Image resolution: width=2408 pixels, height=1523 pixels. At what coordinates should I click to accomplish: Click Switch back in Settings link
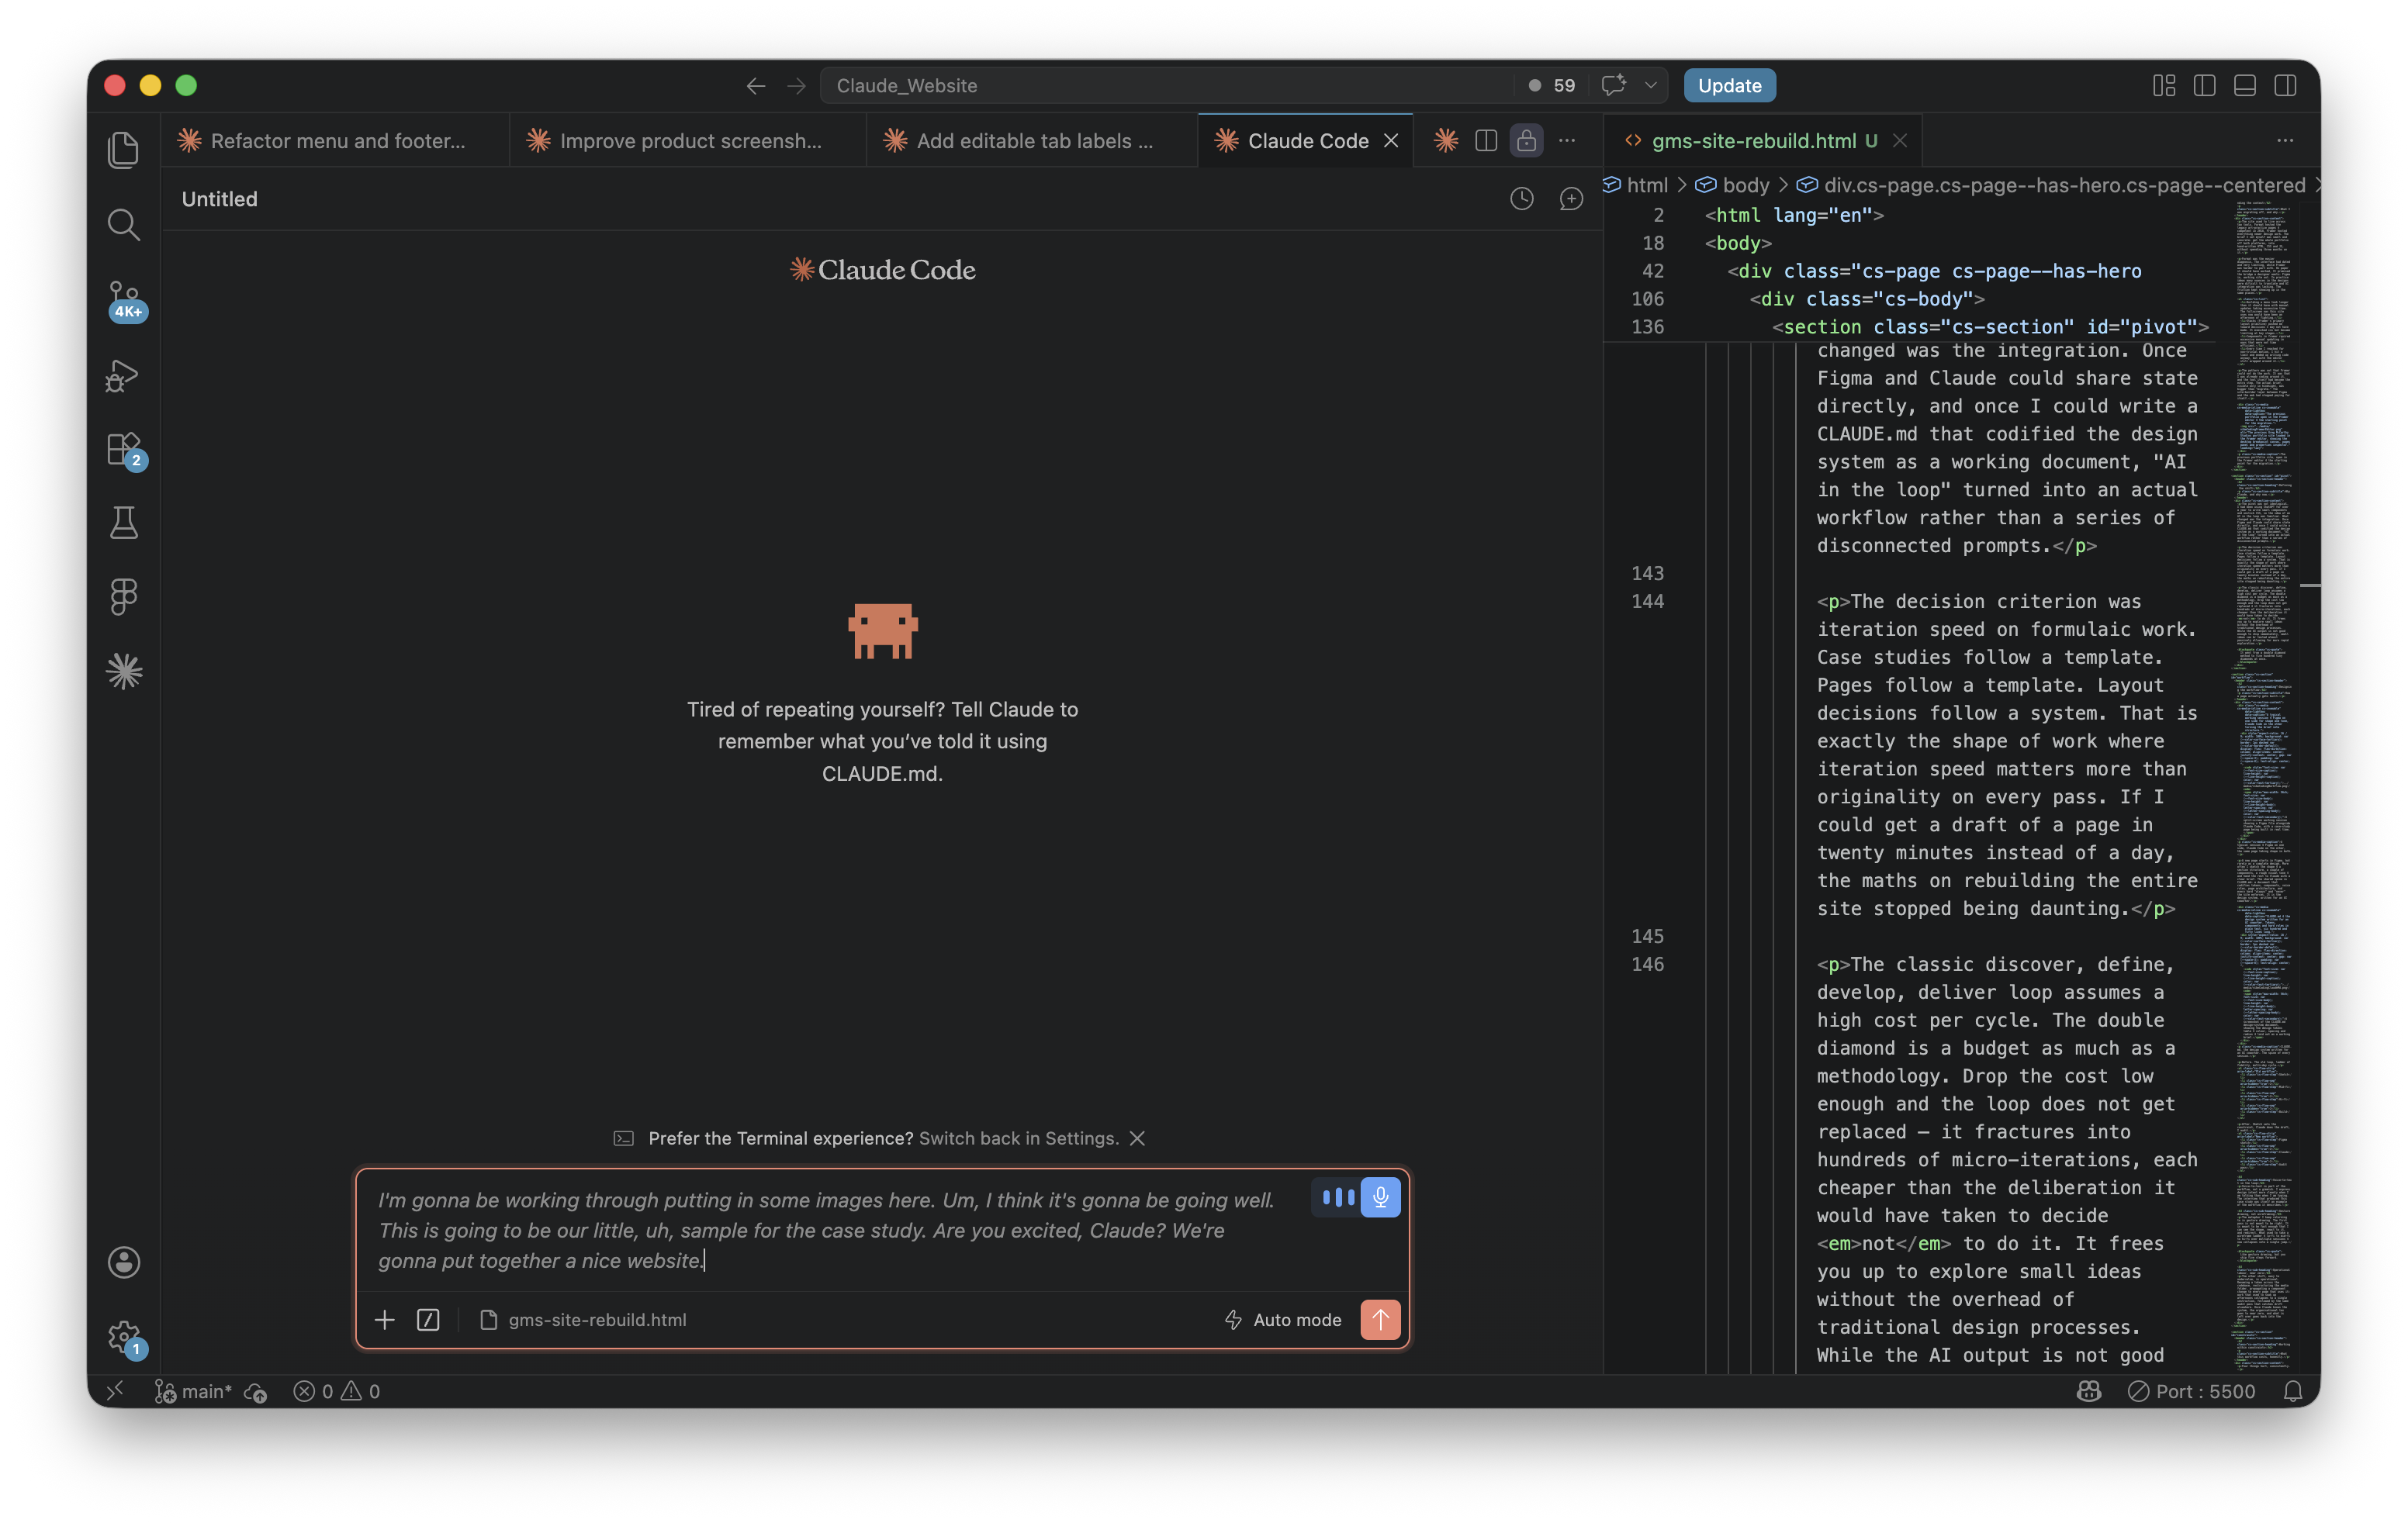[1018, 1138]
